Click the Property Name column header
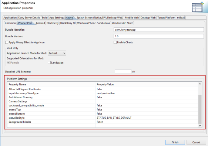 [51, 84]
